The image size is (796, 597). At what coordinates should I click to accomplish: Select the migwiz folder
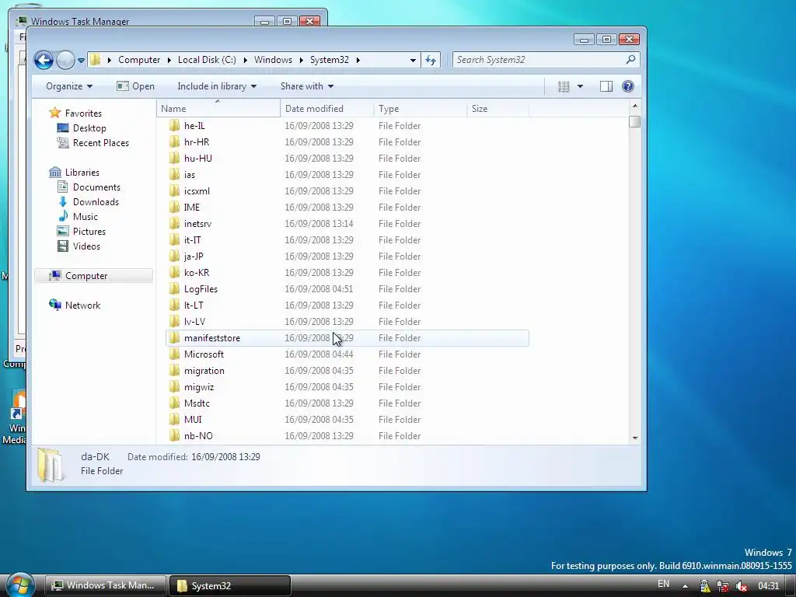pos(347,387)
